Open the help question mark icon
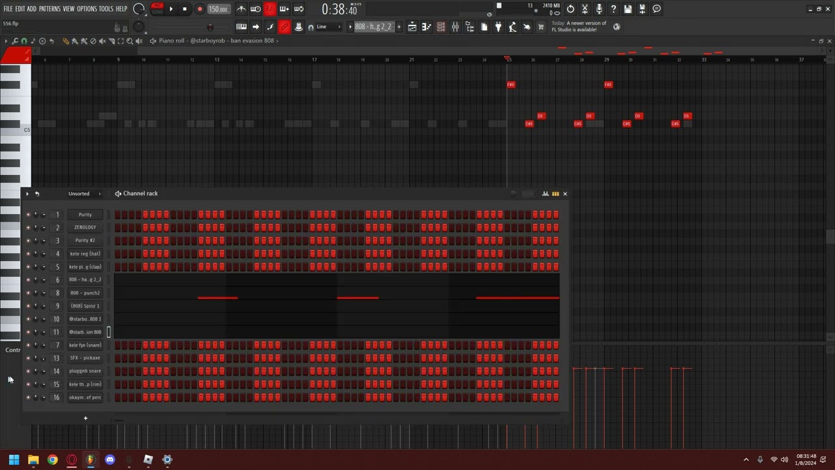835x470 pixels. pos(613,9)
